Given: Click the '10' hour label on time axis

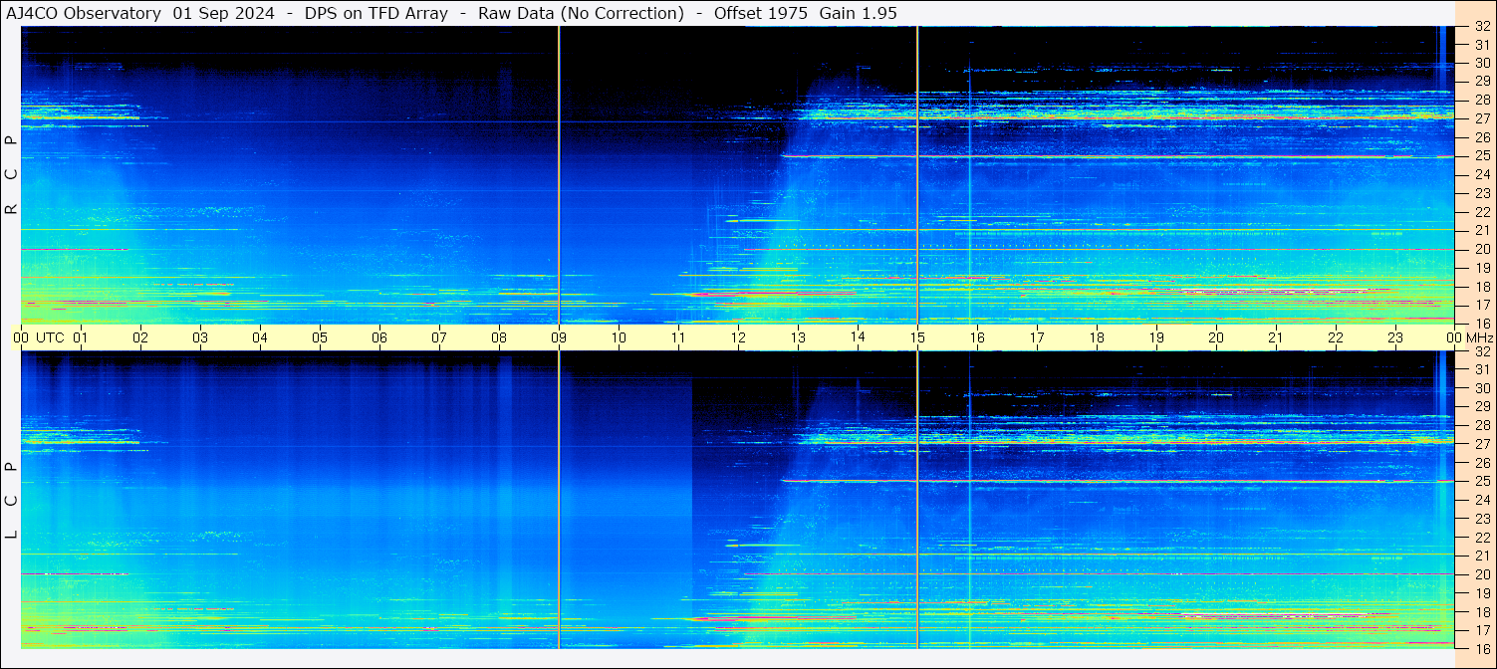Looking at the screenshot, I should pyautogui.click(x=619, y=337).
